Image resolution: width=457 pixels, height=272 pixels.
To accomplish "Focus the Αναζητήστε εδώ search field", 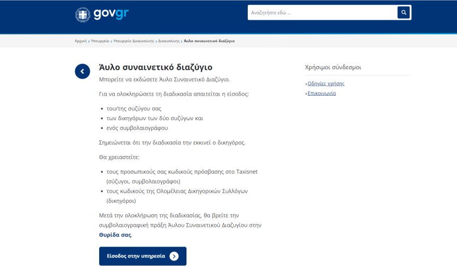I will pos(322,12).
